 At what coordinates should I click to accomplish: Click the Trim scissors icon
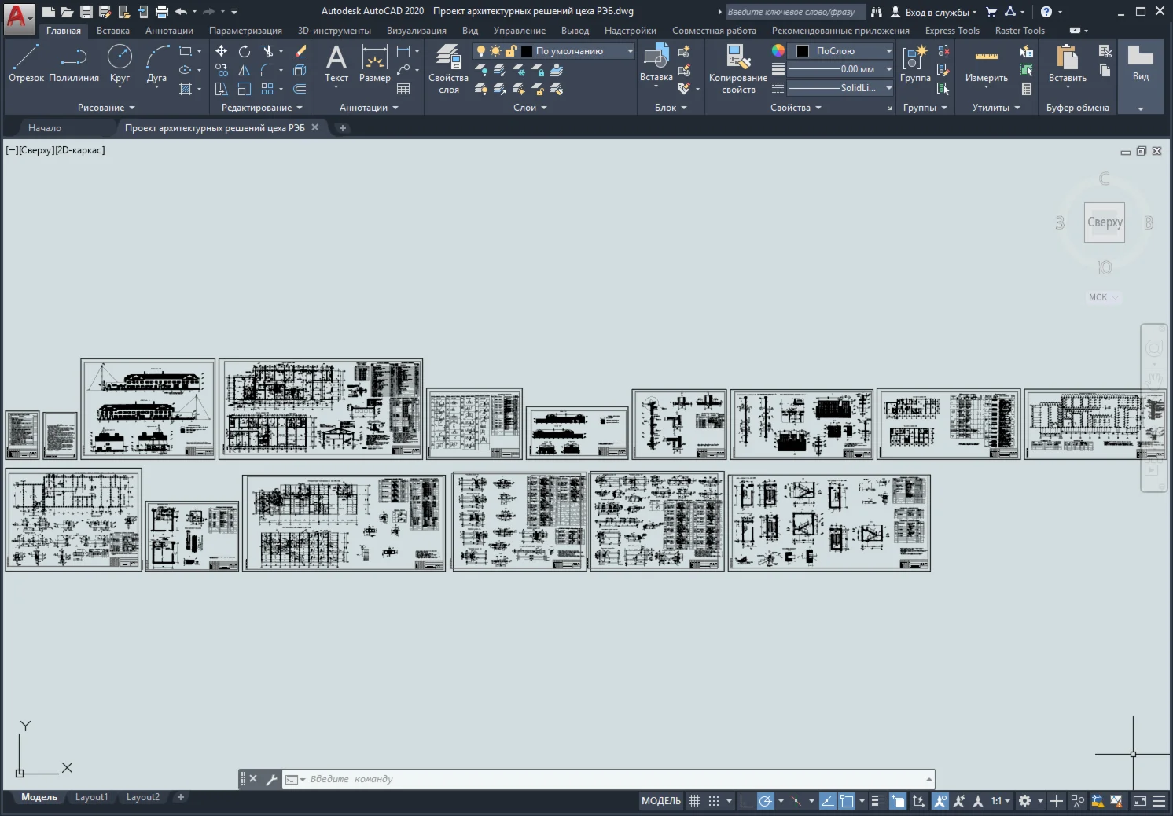pyautogui.click(x=268, y=51)
